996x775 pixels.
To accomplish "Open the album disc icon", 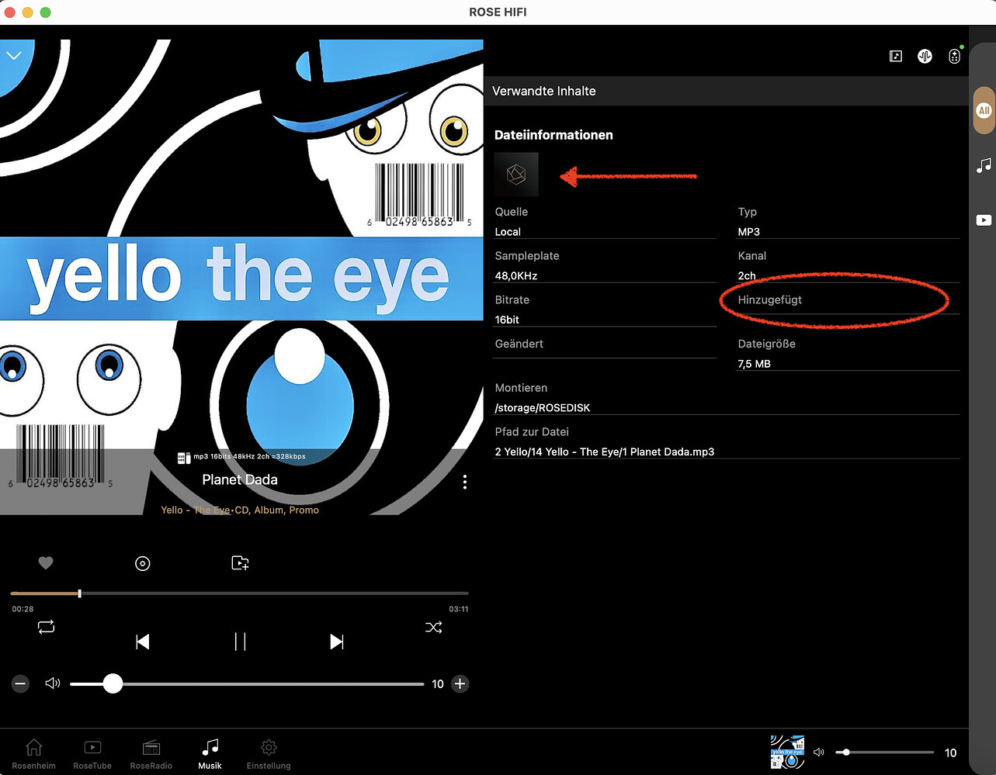I will pyautogui.click(x=143, y=563).
